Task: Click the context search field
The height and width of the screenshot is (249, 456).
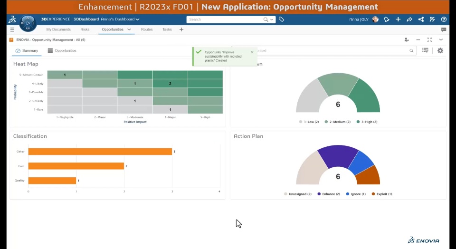Action: coord(324,51)
